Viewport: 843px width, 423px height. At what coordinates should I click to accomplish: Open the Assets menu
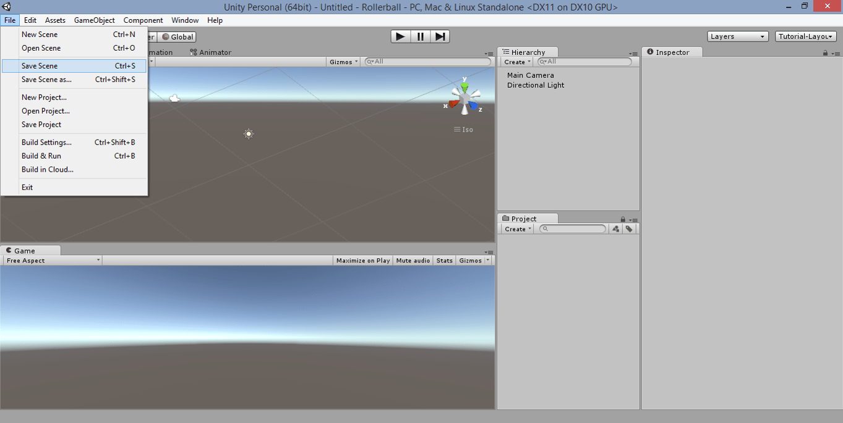[55, 20]
